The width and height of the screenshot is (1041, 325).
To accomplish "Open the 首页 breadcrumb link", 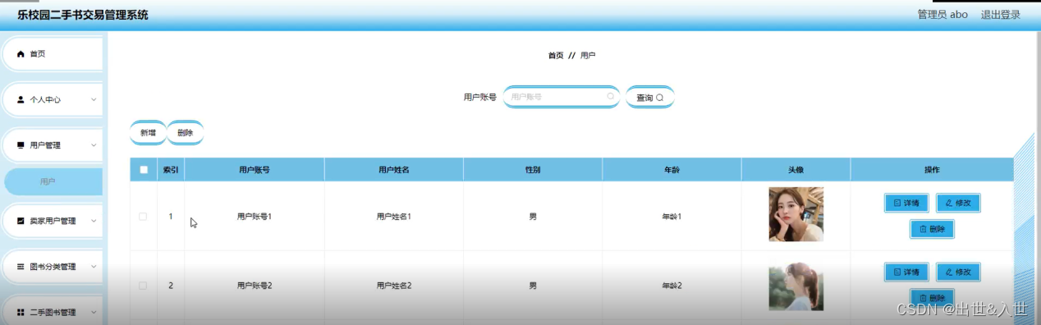I will [556, 56].
